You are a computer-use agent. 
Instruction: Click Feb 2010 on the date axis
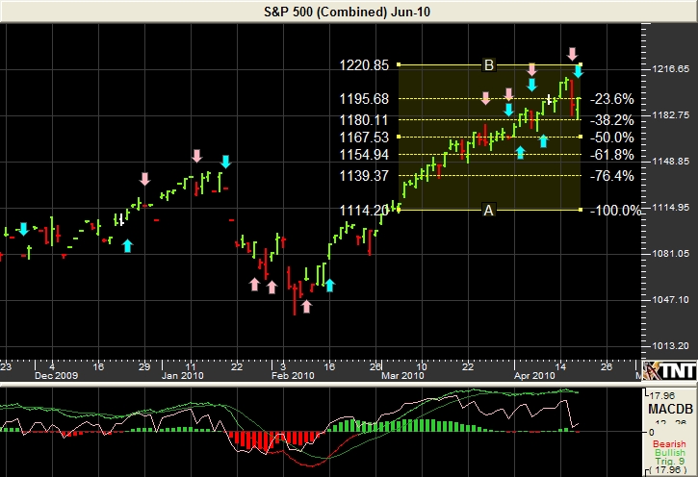point(293,376)
